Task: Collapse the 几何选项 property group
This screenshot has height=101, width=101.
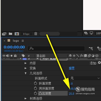Action: (26, 73)
